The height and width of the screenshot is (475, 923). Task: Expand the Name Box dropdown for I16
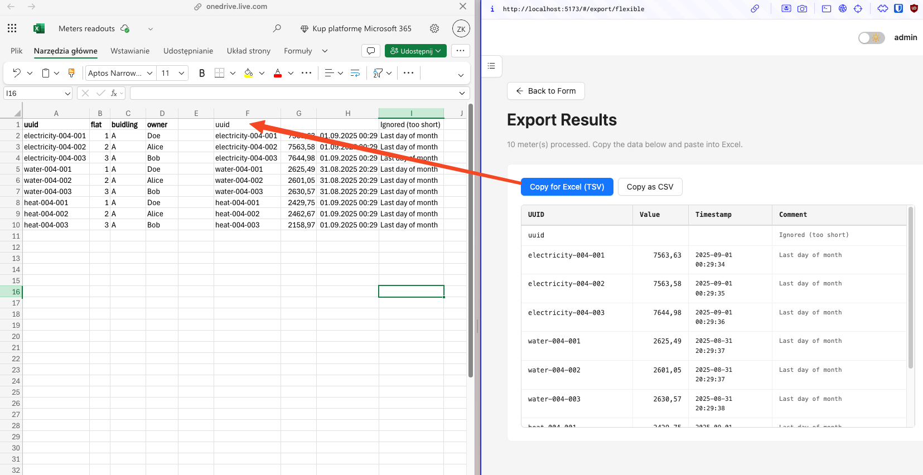67,94
